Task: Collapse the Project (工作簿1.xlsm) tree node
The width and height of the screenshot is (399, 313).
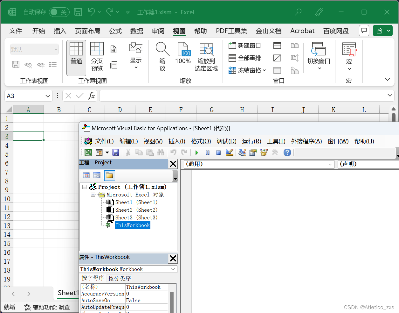Action: [x=84, y=187]
